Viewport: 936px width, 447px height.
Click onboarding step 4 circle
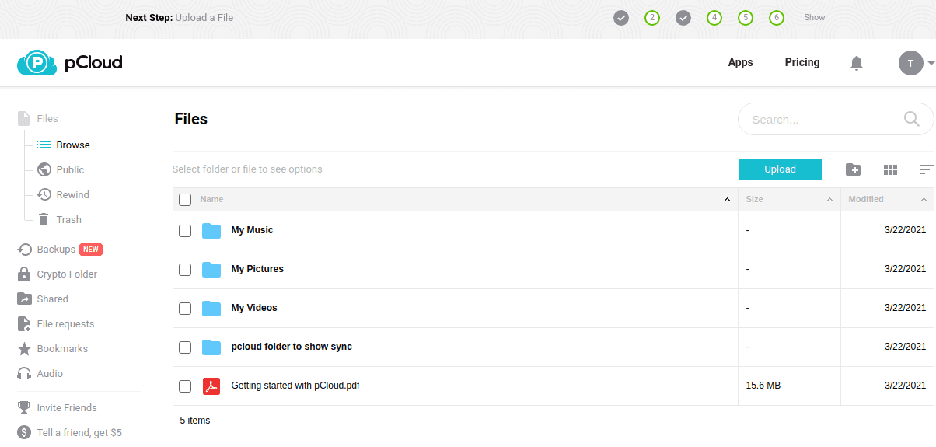point(714,17)
